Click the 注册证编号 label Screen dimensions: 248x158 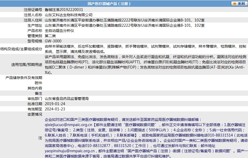pyautogui.click(x=33, y=10)
